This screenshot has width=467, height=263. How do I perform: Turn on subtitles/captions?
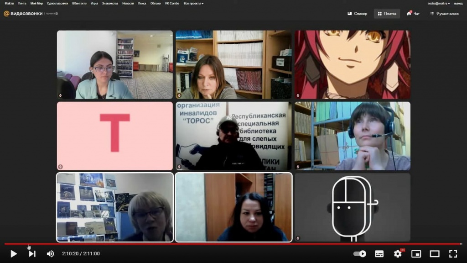(x=379, y=253)
